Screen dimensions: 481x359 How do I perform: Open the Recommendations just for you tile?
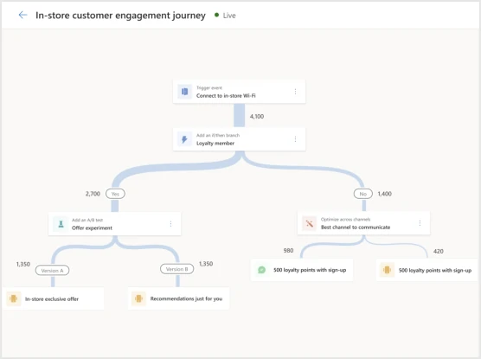(x=178, y=298)
